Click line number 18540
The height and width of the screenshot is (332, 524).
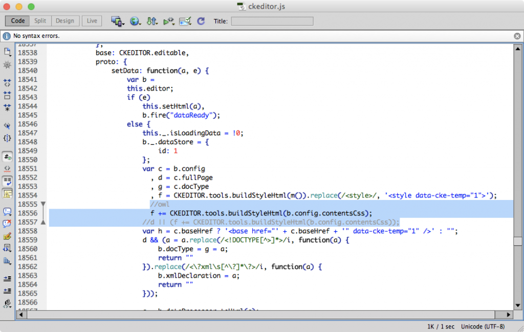coord(28,71)
